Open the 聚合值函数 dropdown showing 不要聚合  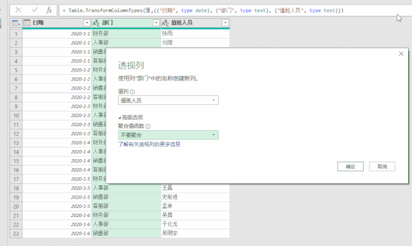pos(168,135)
